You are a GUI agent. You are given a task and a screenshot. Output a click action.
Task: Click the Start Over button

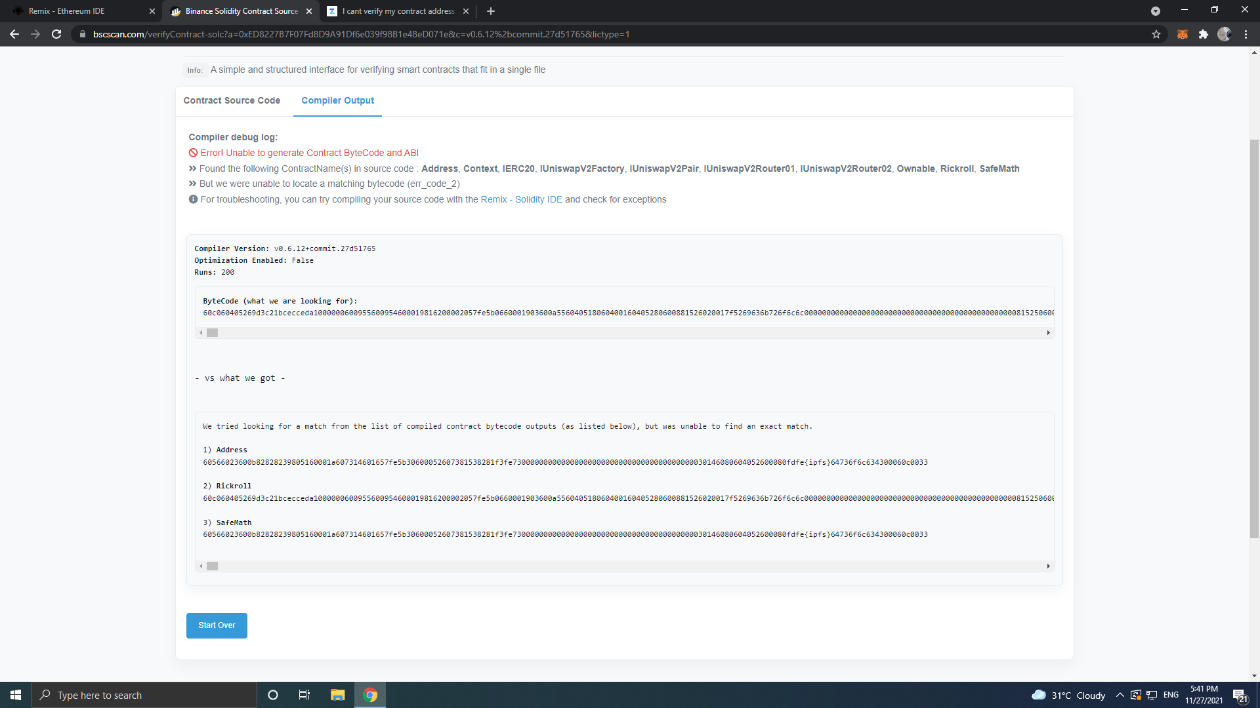217,625
